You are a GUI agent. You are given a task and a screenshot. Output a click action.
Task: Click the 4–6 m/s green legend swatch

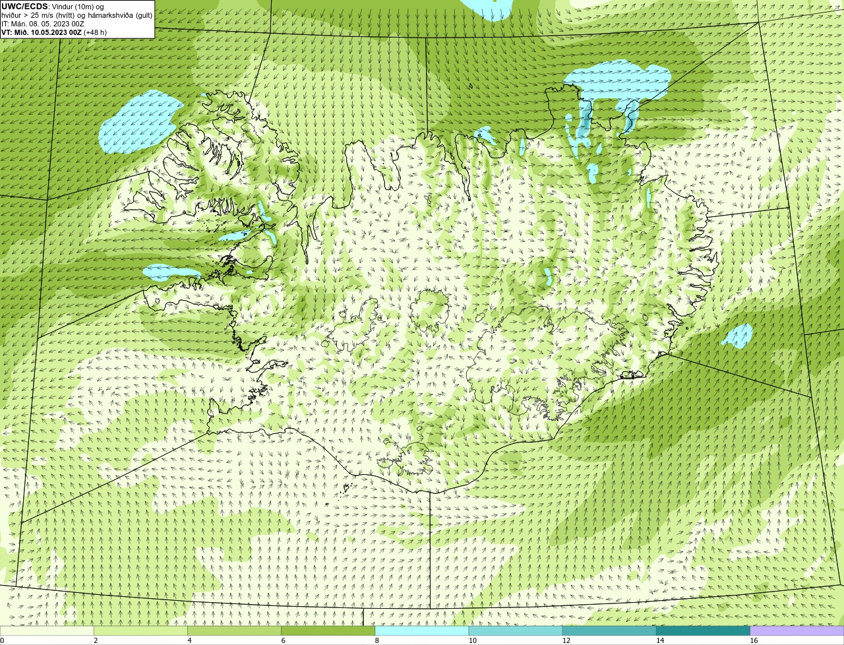[234, 631]
